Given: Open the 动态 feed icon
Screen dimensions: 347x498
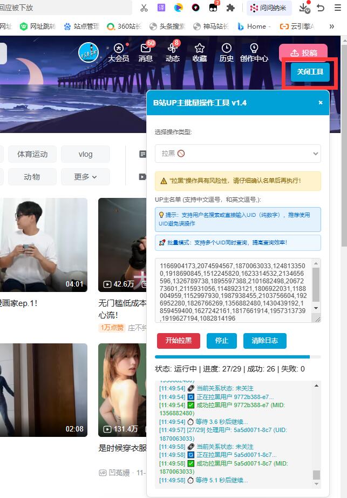Looking at the screenshot, I should (173, 49).
